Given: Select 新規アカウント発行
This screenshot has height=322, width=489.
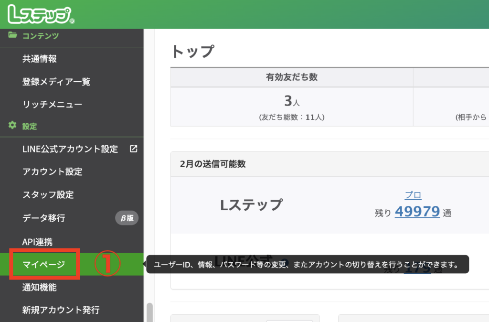Looking at the screenshot, I should point(61,310).
